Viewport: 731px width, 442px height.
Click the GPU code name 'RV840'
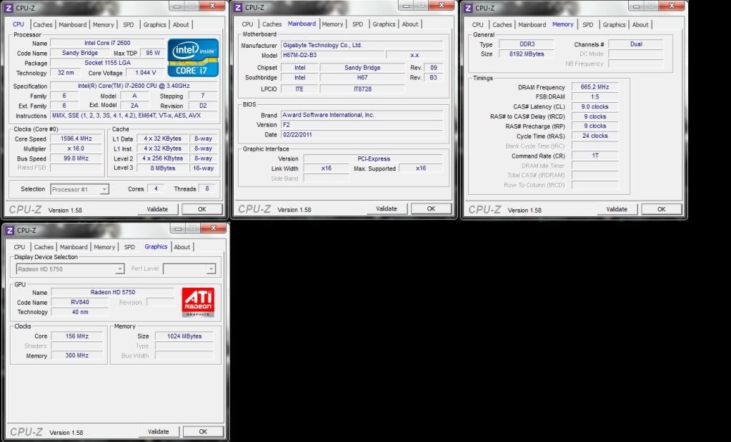point(80,302)
